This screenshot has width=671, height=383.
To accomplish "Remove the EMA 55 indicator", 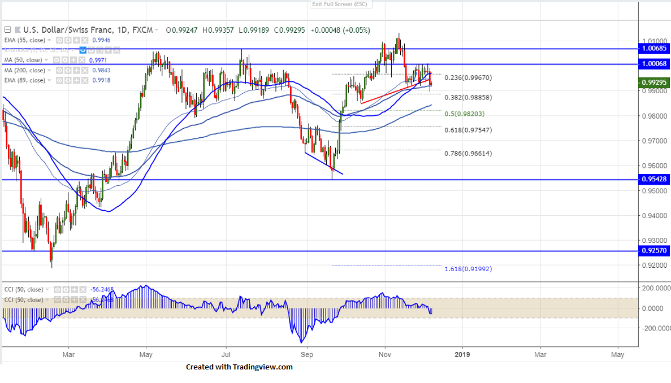I will tap(84, 41).
